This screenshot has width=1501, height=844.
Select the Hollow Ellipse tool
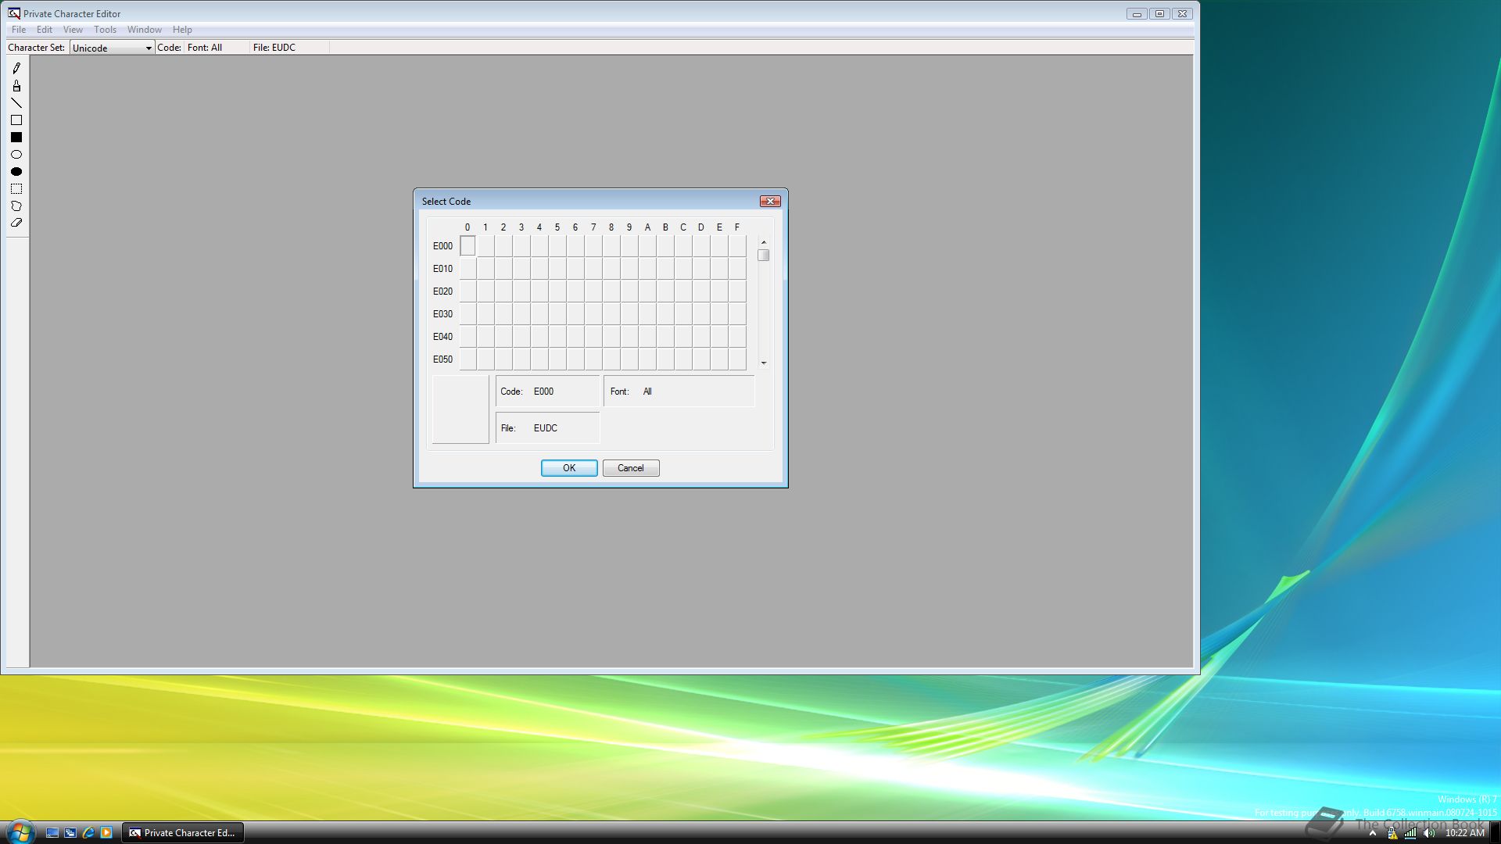(x=16, y=155)
